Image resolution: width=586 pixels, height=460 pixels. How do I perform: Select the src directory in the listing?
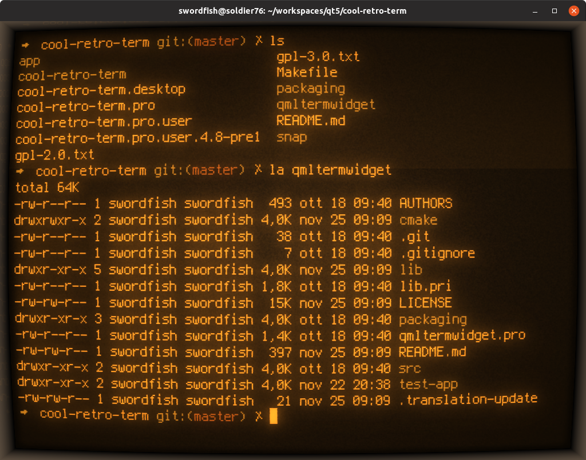pos(410,368)
